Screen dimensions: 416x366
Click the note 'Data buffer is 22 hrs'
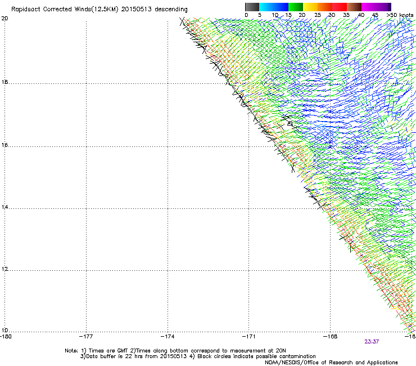click(115, 356)
